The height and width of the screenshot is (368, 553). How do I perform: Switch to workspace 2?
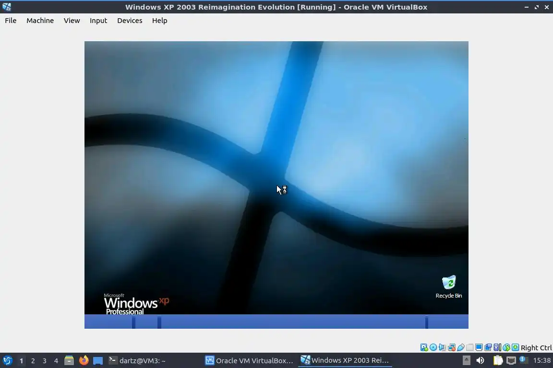coord(33,361)
